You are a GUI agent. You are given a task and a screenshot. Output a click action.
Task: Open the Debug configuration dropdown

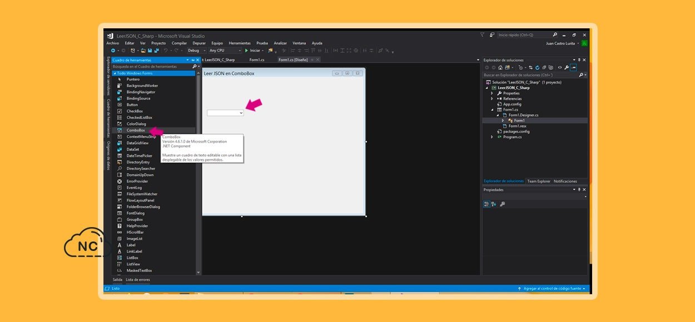tap(196, 51)
